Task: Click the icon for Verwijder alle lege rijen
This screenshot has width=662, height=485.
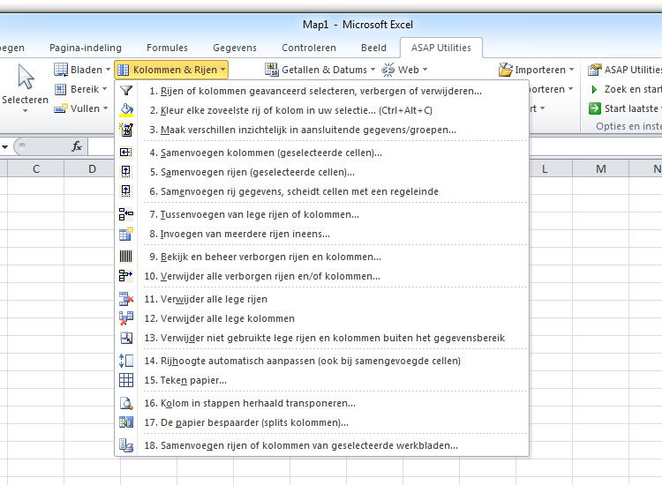Action: coord(126,299)
